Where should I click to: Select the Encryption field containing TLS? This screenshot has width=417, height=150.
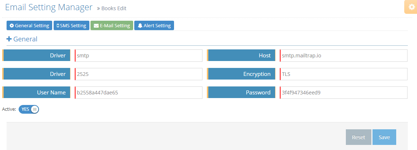click(x=343, y=74)
